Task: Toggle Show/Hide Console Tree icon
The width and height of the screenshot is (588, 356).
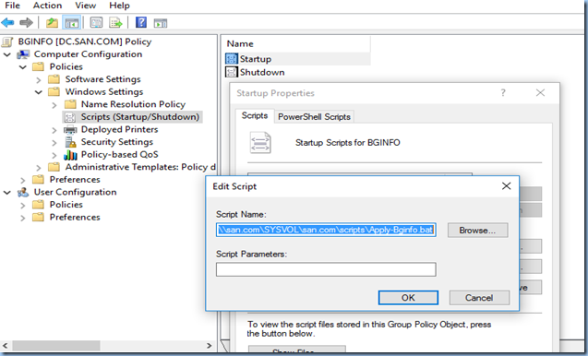Action: click(72, 23)
